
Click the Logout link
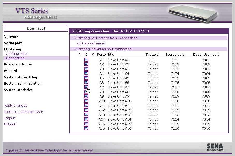point(10,118)
